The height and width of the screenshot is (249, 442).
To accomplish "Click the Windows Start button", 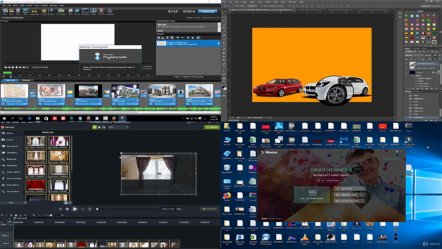I will 4,118.
